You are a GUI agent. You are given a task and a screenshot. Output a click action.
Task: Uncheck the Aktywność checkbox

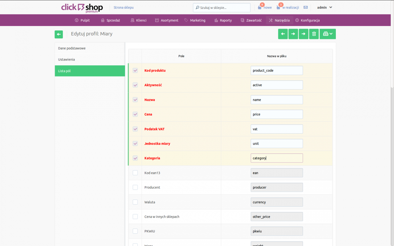(x=135, y=85)
